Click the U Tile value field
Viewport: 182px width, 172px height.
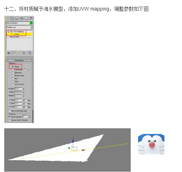click(x=18, y=100)
